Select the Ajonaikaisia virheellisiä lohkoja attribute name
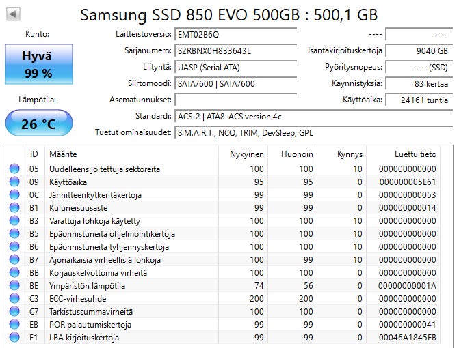This screenshot has height=348, width=459. point(105,260)
